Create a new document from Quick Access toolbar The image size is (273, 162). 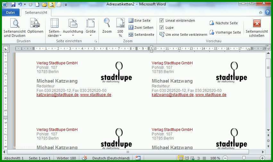(38, 4)
